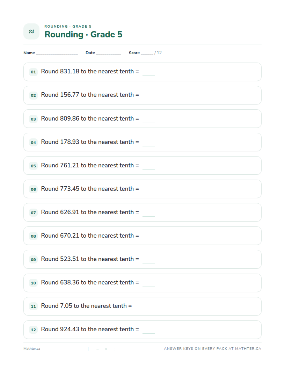Click the question number badge 03
The height and width of the screenshot is (369, 285).
point(34,119)
